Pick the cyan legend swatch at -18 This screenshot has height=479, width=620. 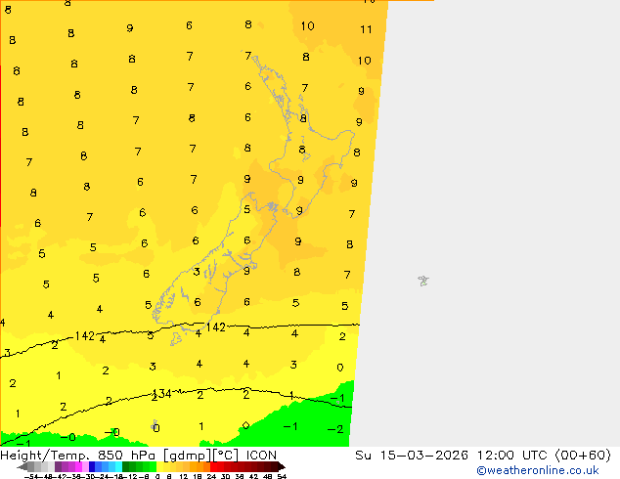tap(119, 466)
